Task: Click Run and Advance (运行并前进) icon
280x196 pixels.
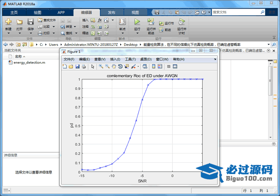Action: [151, 22]
